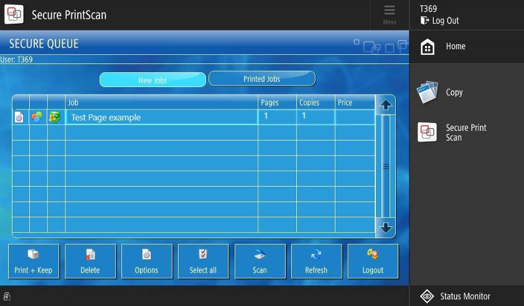Open job Options
524x306 pixels.
(x=147, y=261)
